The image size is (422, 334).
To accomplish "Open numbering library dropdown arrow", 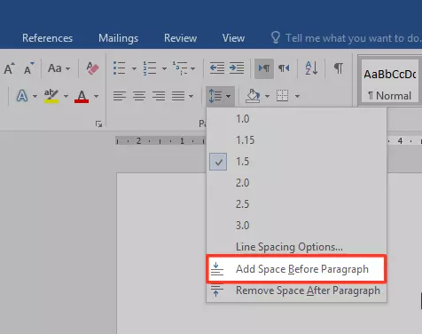I will [164, 68].
